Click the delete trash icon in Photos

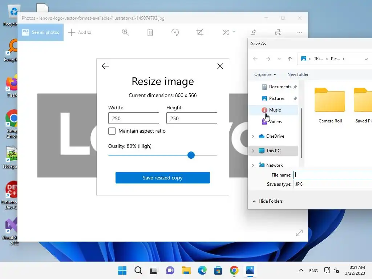tap(150, 32)
